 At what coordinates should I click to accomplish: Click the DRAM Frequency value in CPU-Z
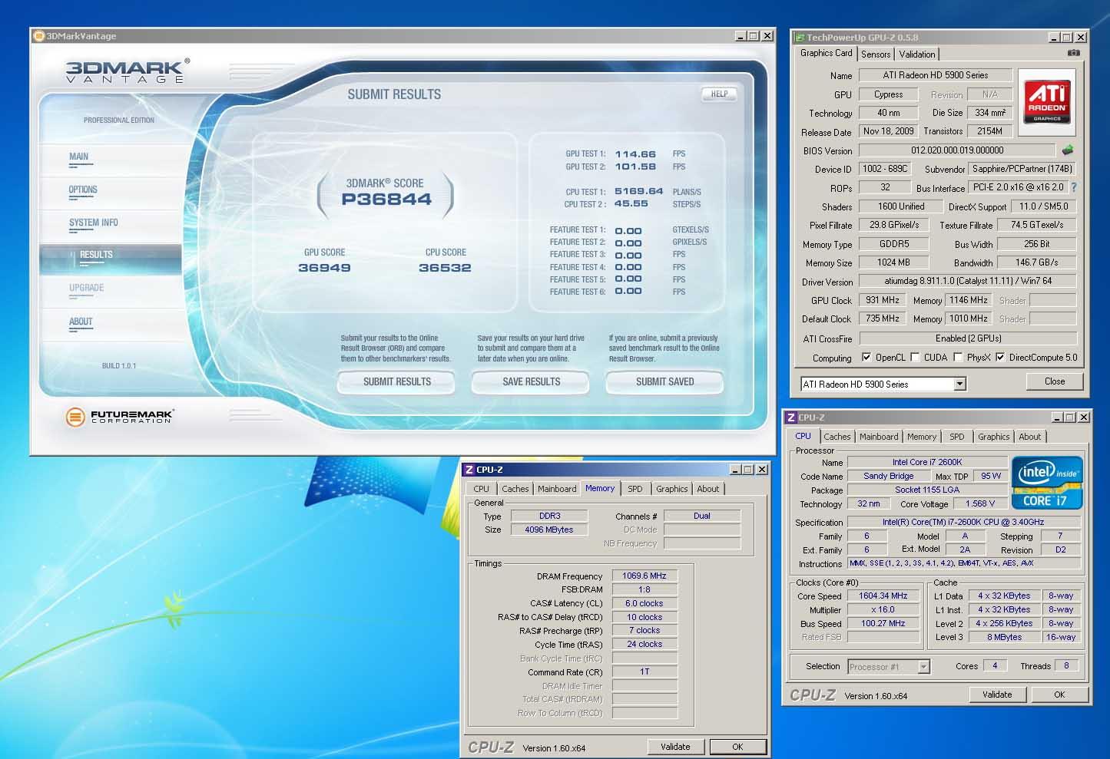click(644, 576)
